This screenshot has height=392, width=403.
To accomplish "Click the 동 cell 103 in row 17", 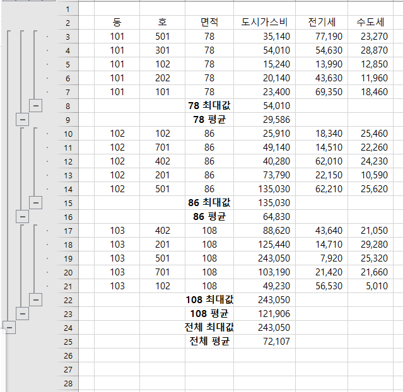I will (x=117, y=231).
